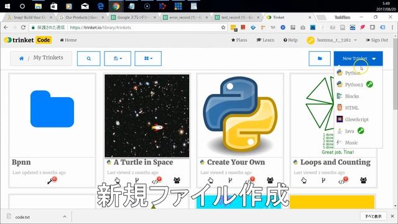Switch to test_record (1) tab
Screen dimensions: 398x224
tap(237, 17)
